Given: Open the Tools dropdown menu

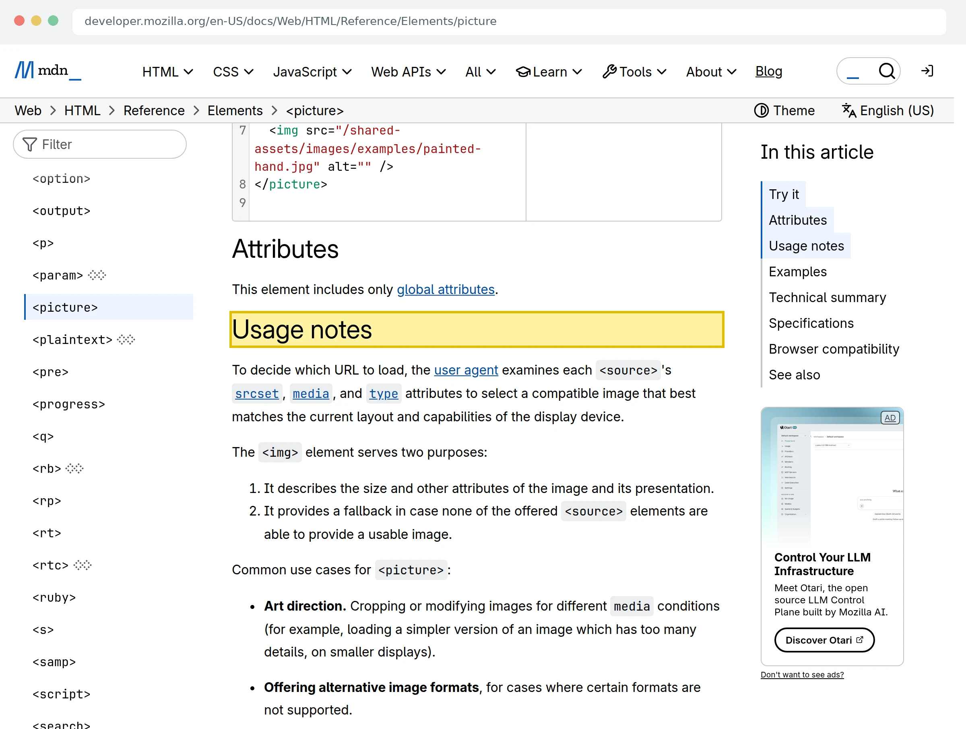Looking at the screenshot, I should [634, 72].
